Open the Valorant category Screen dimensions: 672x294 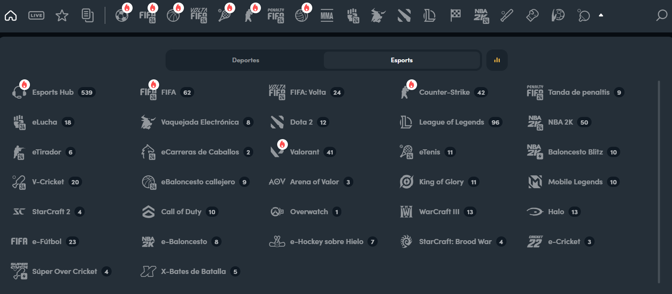point(303,152)
